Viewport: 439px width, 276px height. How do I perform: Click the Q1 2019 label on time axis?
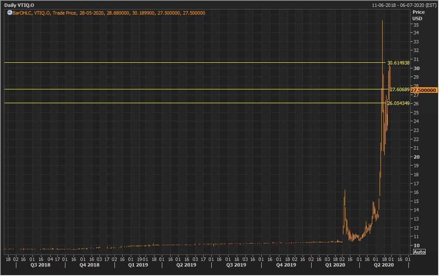click(138, 265)
